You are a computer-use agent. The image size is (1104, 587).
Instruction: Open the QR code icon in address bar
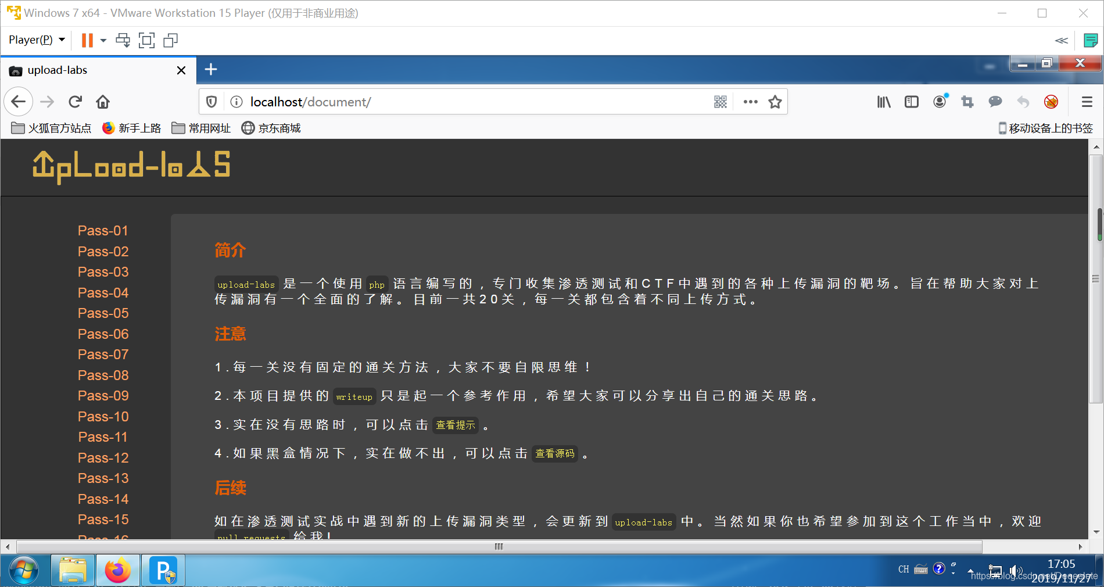(x=721, y=102)
